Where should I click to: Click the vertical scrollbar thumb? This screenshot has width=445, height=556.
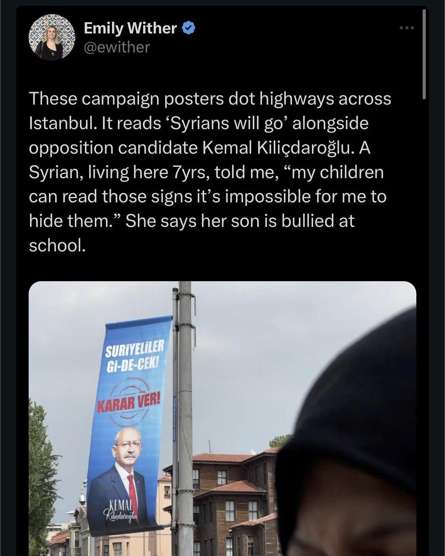coord(424,54)
